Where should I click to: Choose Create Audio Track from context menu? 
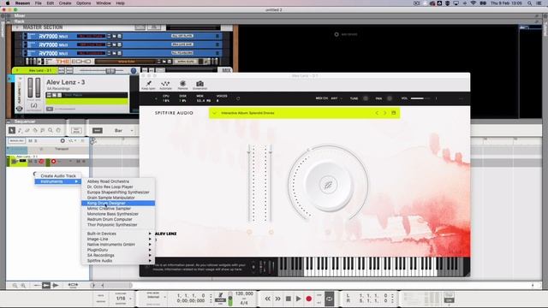(58, 175)
